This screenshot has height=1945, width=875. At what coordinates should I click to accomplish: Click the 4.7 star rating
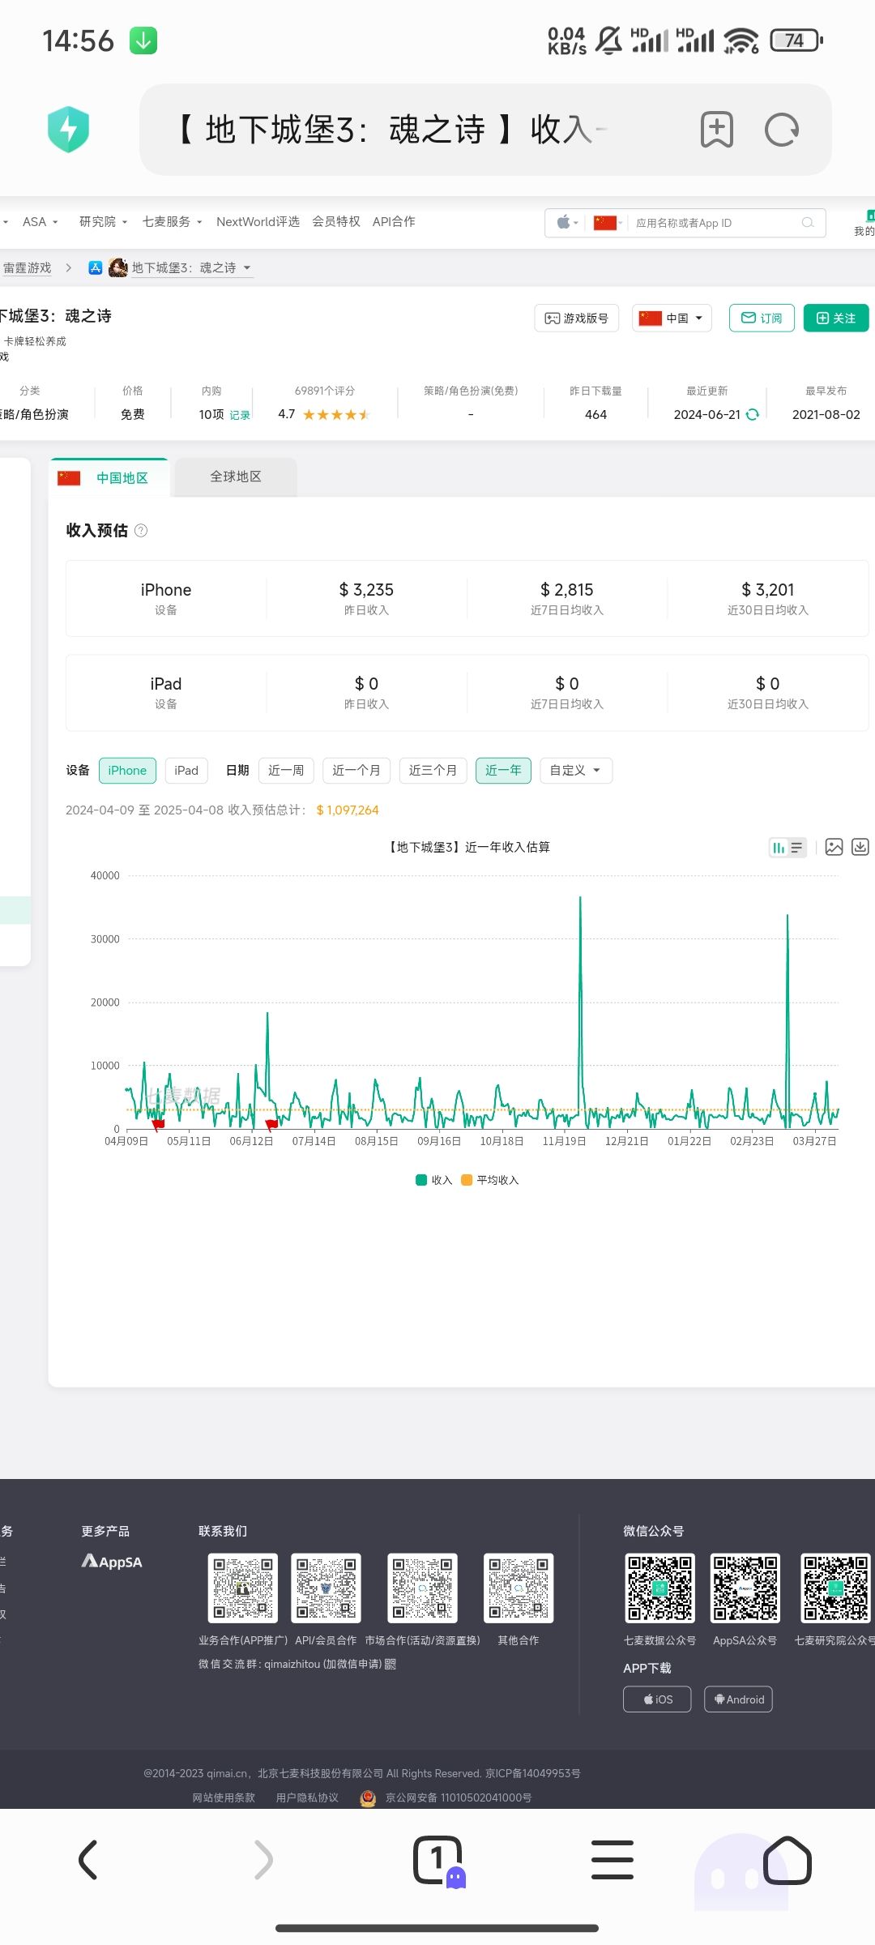click(323, 414)
